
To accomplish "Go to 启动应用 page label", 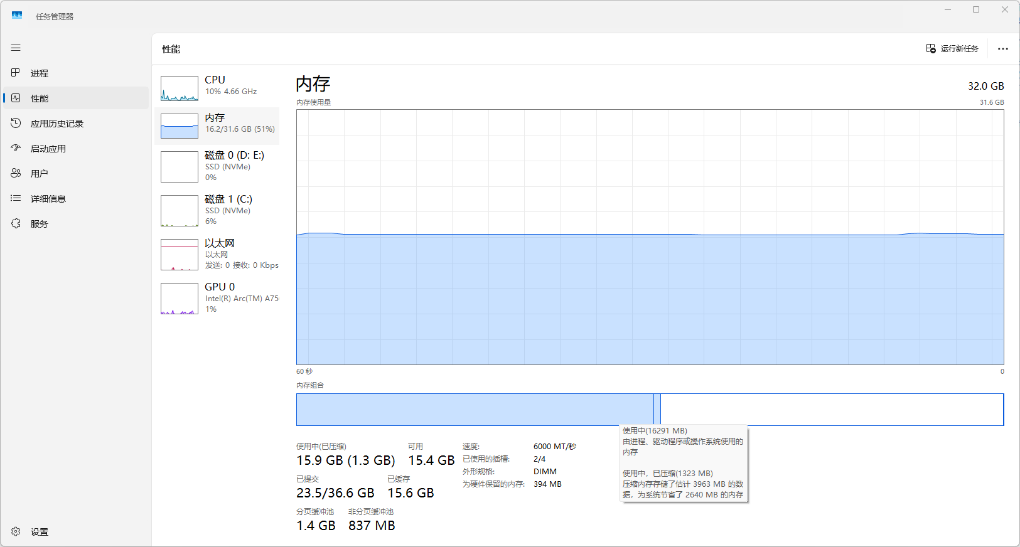I will [48, 149].
